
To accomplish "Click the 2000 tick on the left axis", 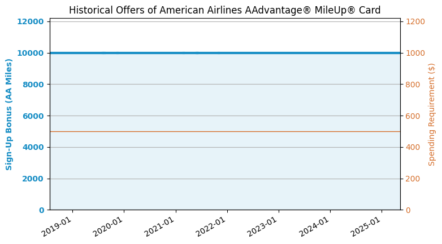I will click(x=35, y=179).
